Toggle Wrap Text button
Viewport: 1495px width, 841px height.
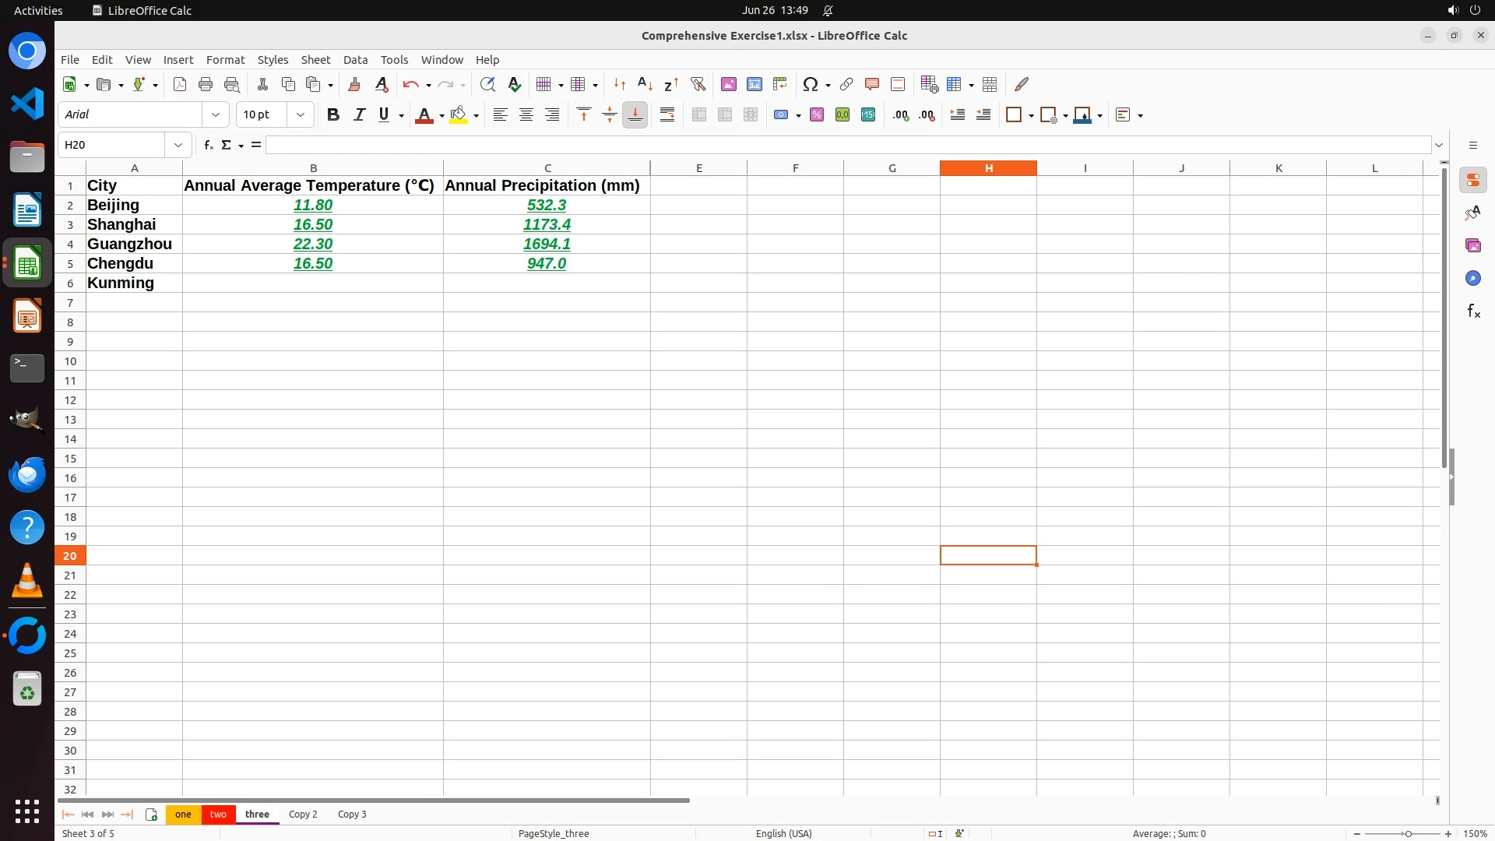click(x=667, y=115)
